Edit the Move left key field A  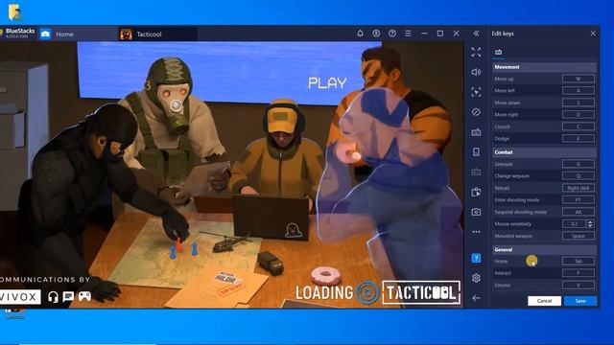(x=579, y=90)
